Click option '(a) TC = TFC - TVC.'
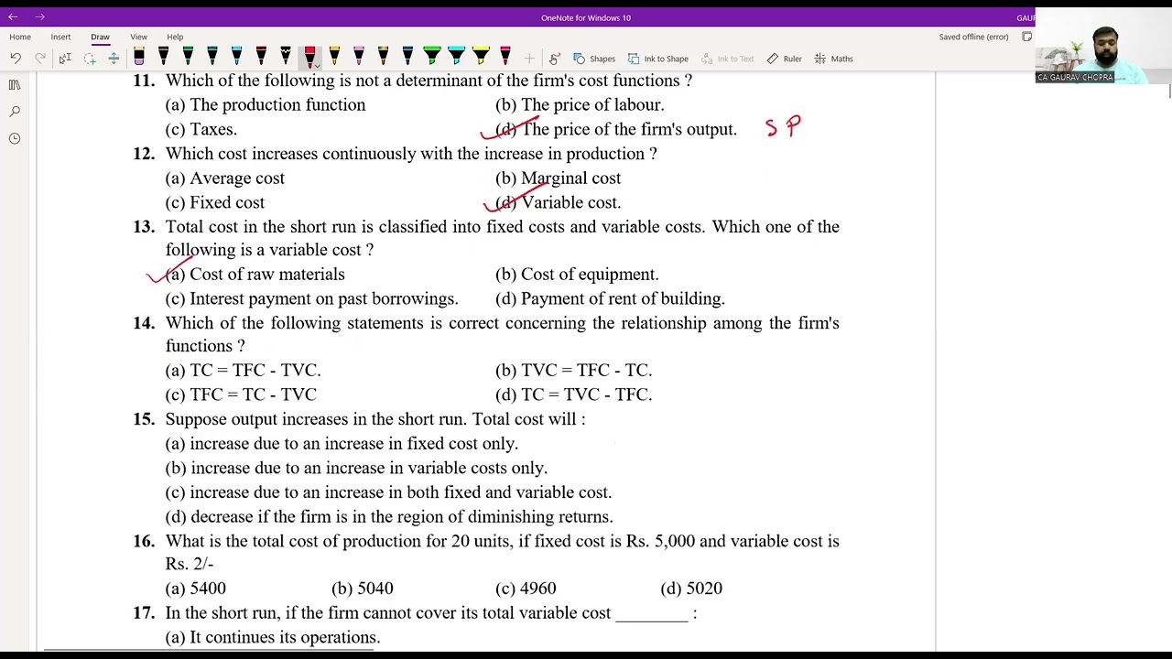 (x=243, y=371)
